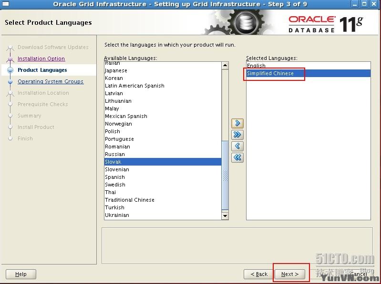
Task: Click the remove all languages double-arrow button
Action: click(237, 157)
